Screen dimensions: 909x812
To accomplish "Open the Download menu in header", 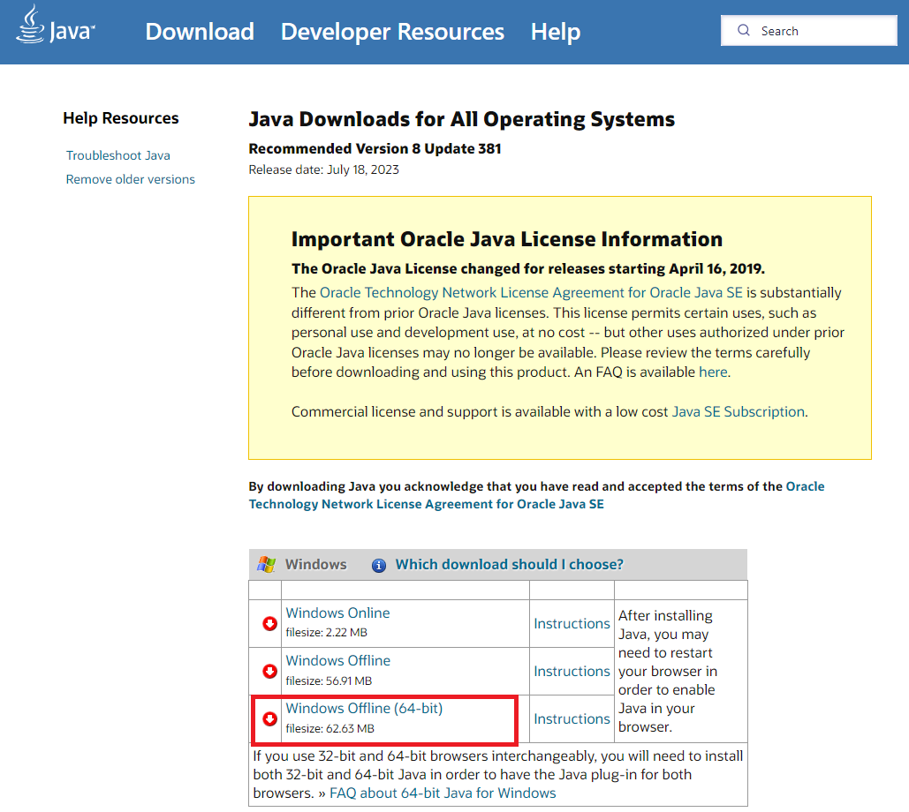I will coord(200,32).
